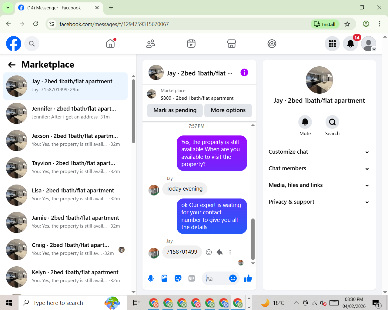Screen dimensions: 388x310
Task: Search in conversation using magnifier icon
Action: point(332,122)
